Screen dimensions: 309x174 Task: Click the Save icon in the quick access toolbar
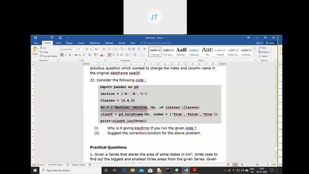click(35, 38)
